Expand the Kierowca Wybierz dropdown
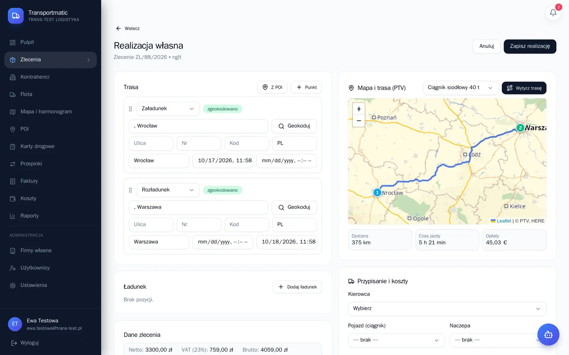The height and width of the screenshot is (355, 569). click(447, 308)
